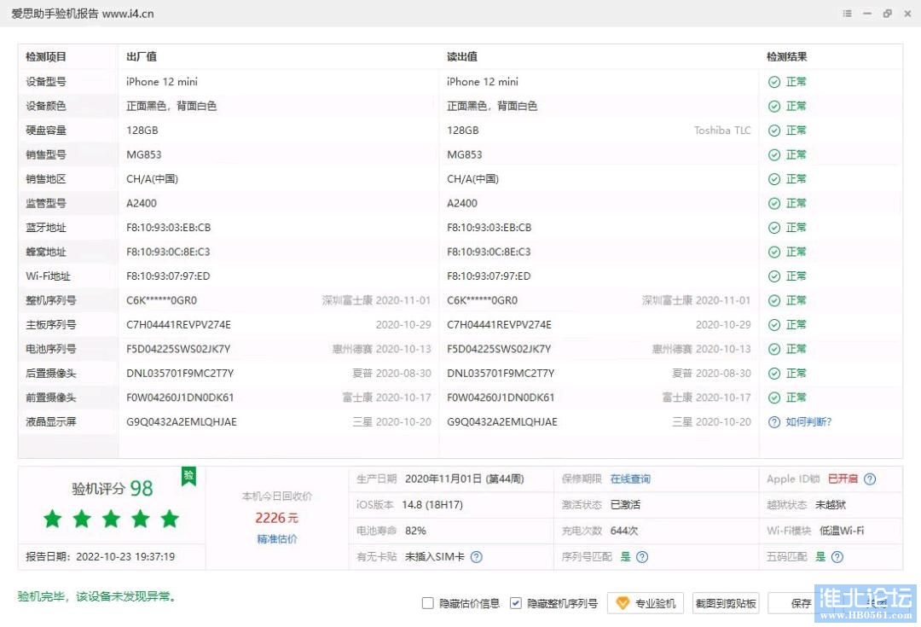Click green check icon in 蓝牙地址 row
Image resolution: width=921 pixels, height=627 pixels.
[774, 228]
